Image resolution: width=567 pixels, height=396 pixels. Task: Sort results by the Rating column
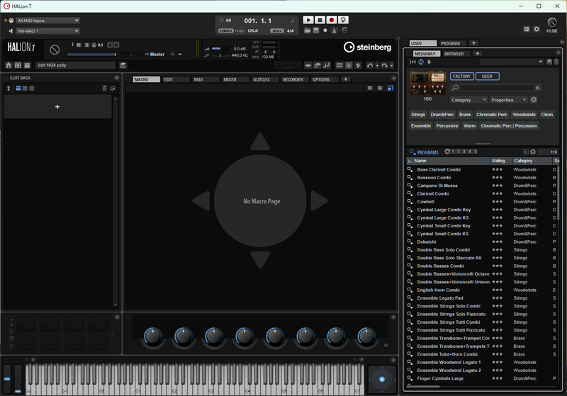point(500,161)
